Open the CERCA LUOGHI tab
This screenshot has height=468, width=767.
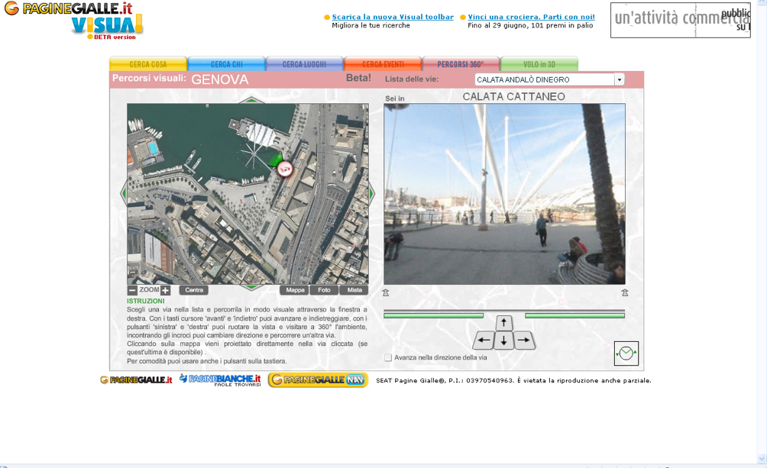tap(304, 64)
